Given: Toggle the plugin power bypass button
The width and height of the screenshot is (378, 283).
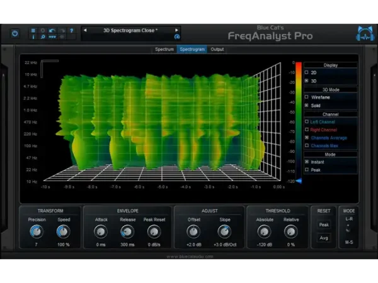Looking at the screenshot, I should click(x=14, y=33).
